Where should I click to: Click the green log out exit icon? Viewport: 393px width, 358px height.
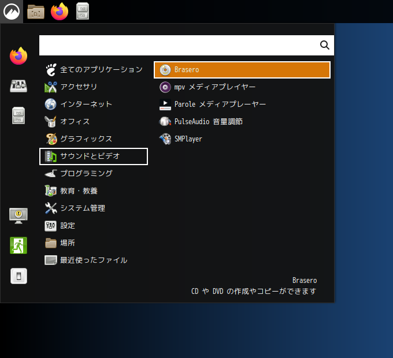pos(18,245)
